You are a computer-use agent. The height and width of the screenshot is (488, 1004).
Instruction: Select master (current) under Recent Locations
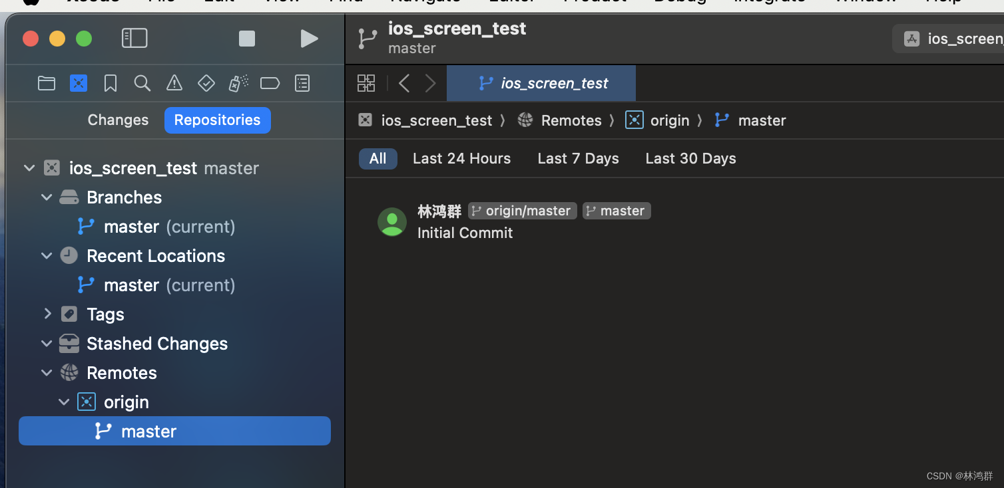coord(169,285)
